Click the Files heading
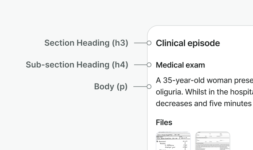253x150 pixels. (x=164, y=122)
